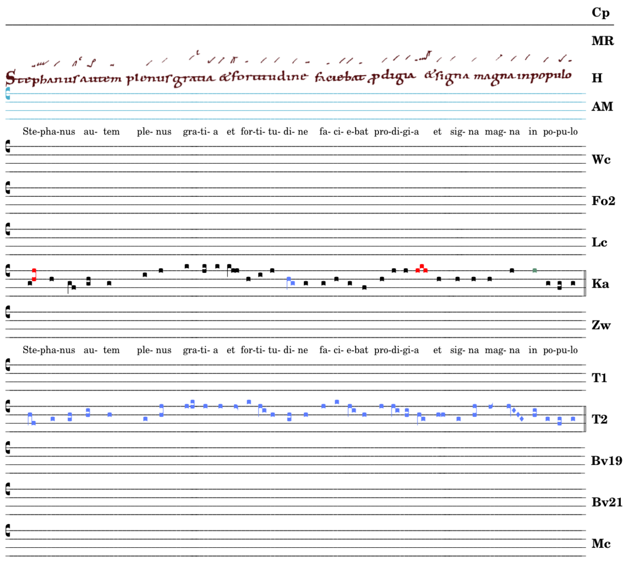Click the blue clef on the AM staff
Image resolution: width=628 pixels, height=568 pixels.
(x=8, y=93)
